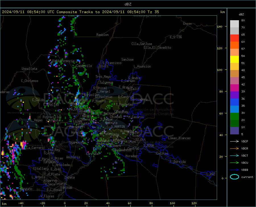This screenshot has width=256, height=207.
Task: Click the blue VBBB arrow legend icon
Action: tap(234, 170)
